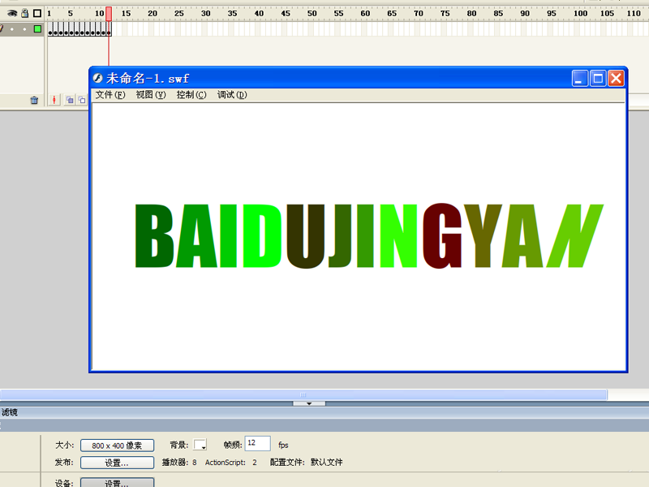Delete layer with the trash can icon
The height and width of the screenshot is (487, 649).
point(34,100)
